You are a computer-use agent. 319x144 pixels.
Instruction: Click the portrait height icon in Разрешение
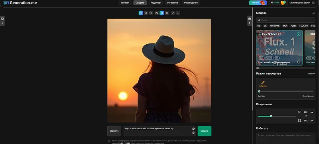coord(299,120)
